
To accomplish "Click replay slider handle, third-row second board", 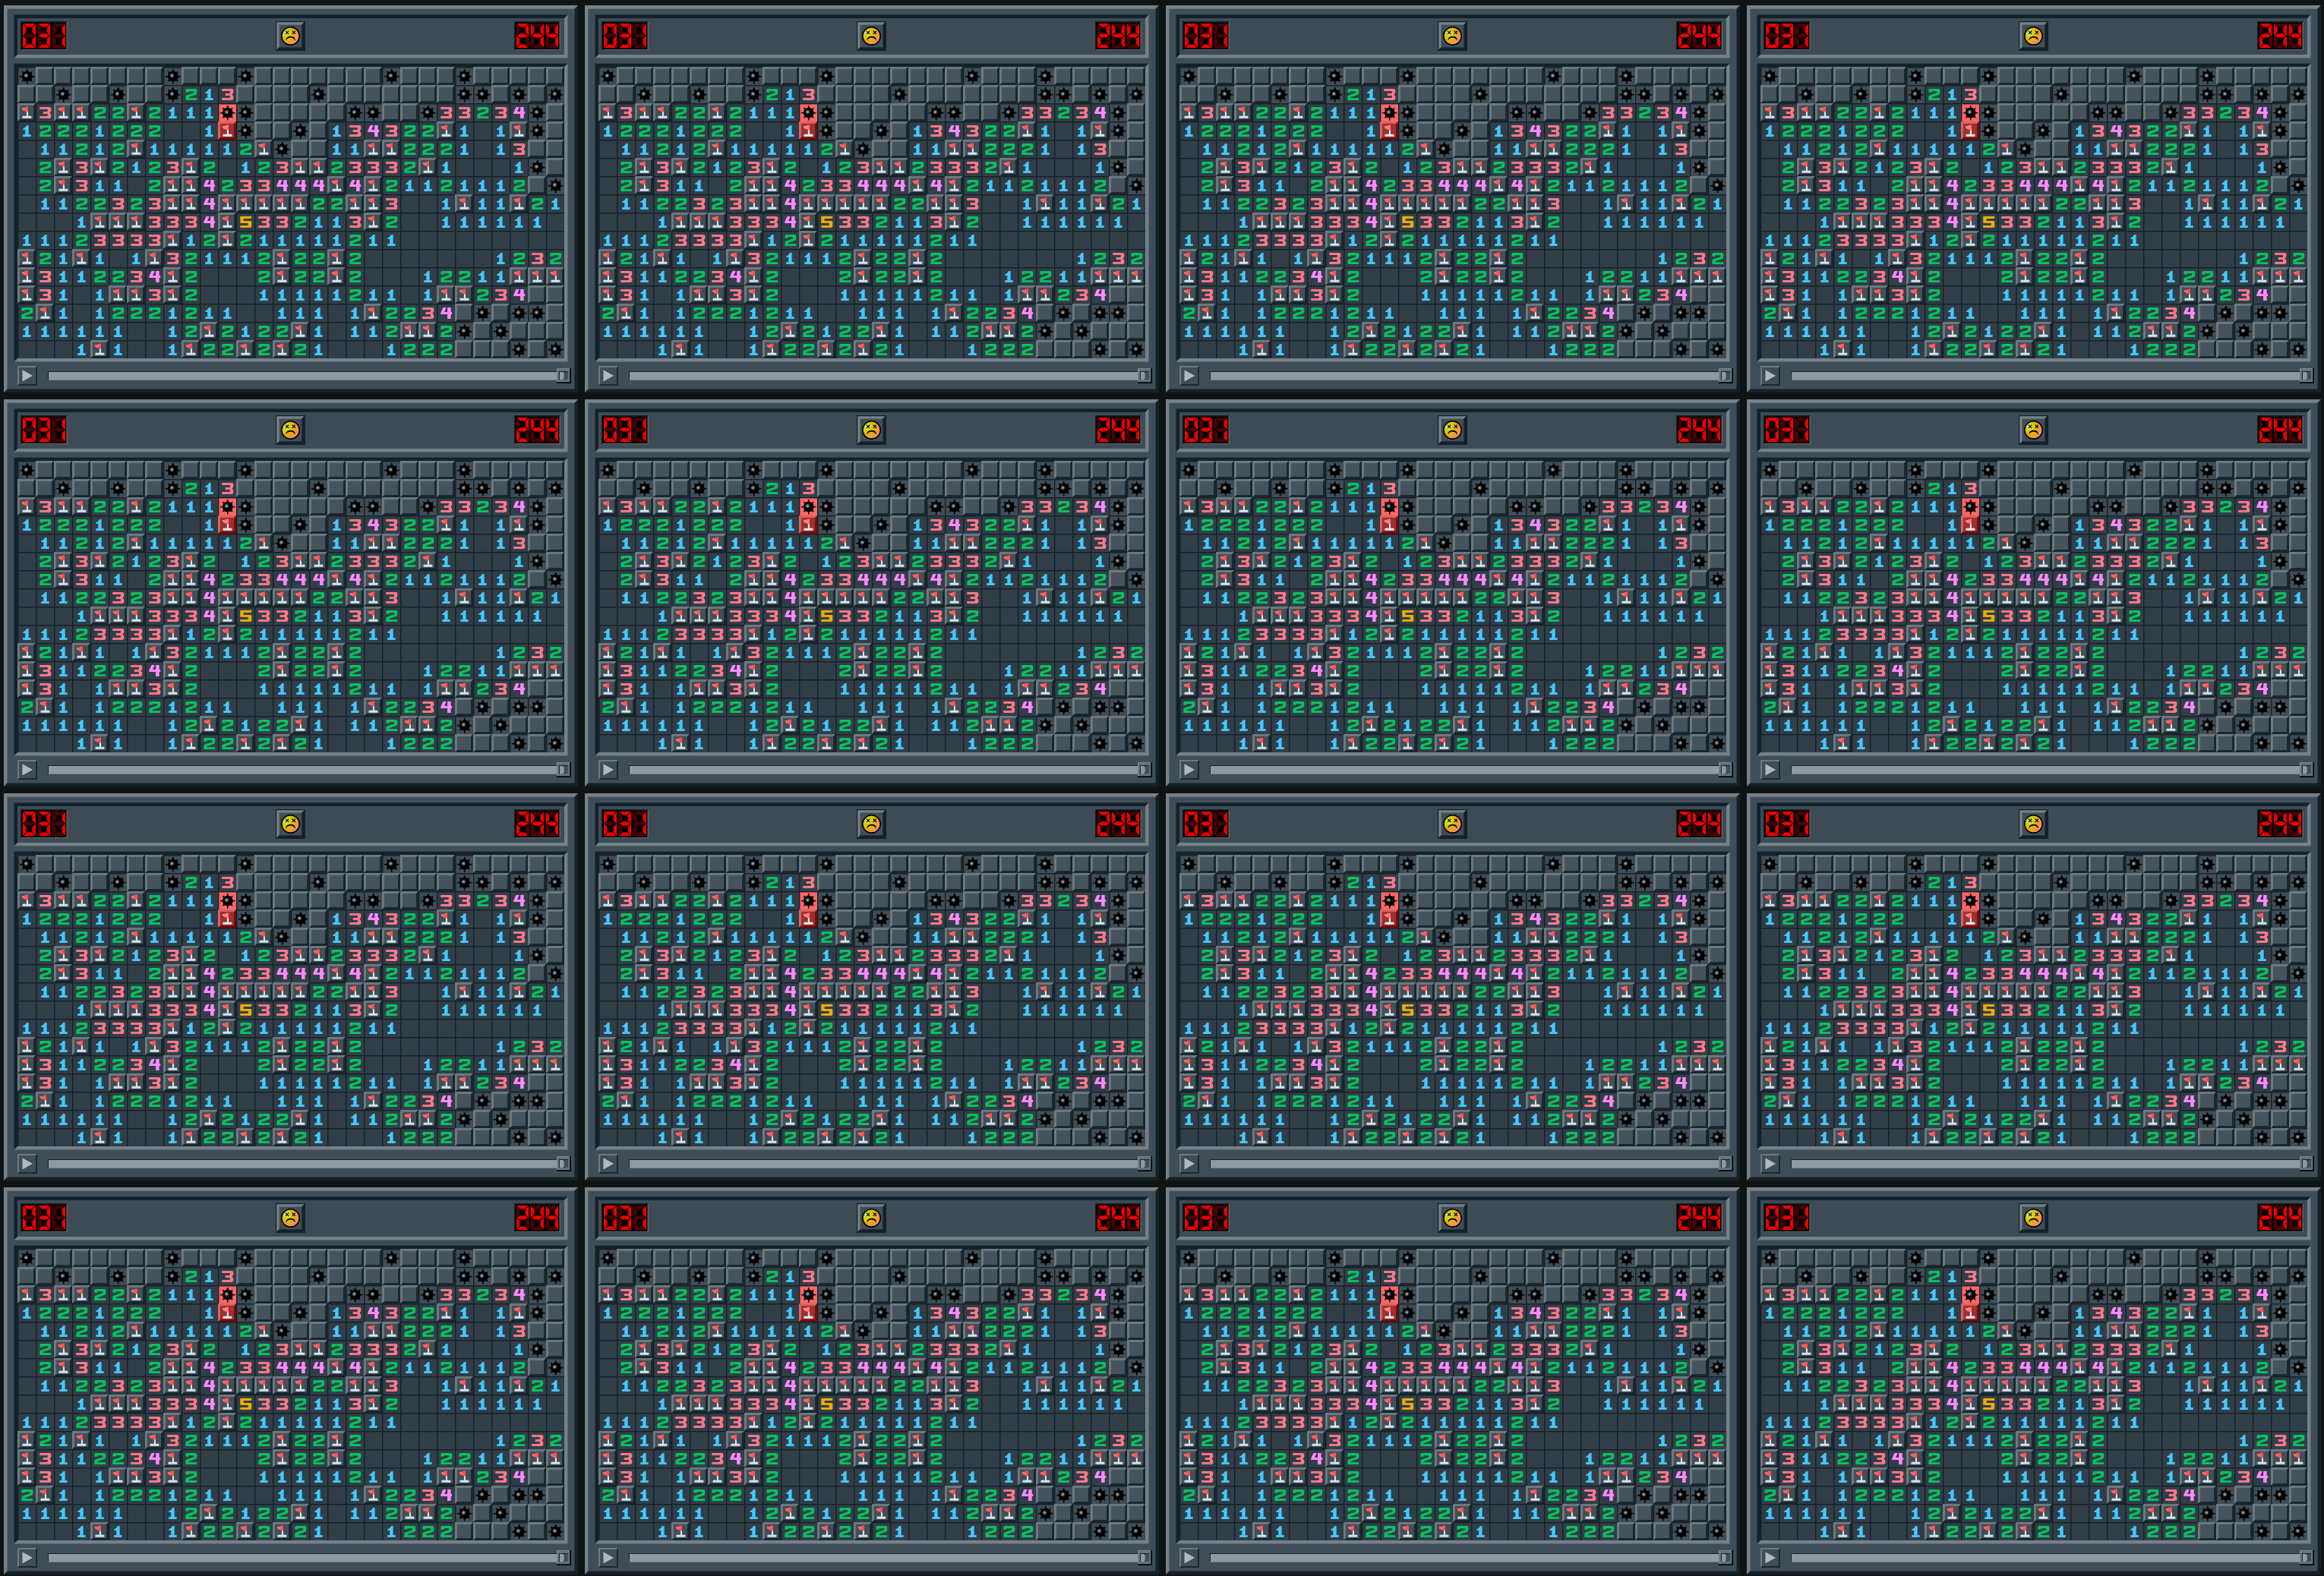I will (x=1144, y=1163).
